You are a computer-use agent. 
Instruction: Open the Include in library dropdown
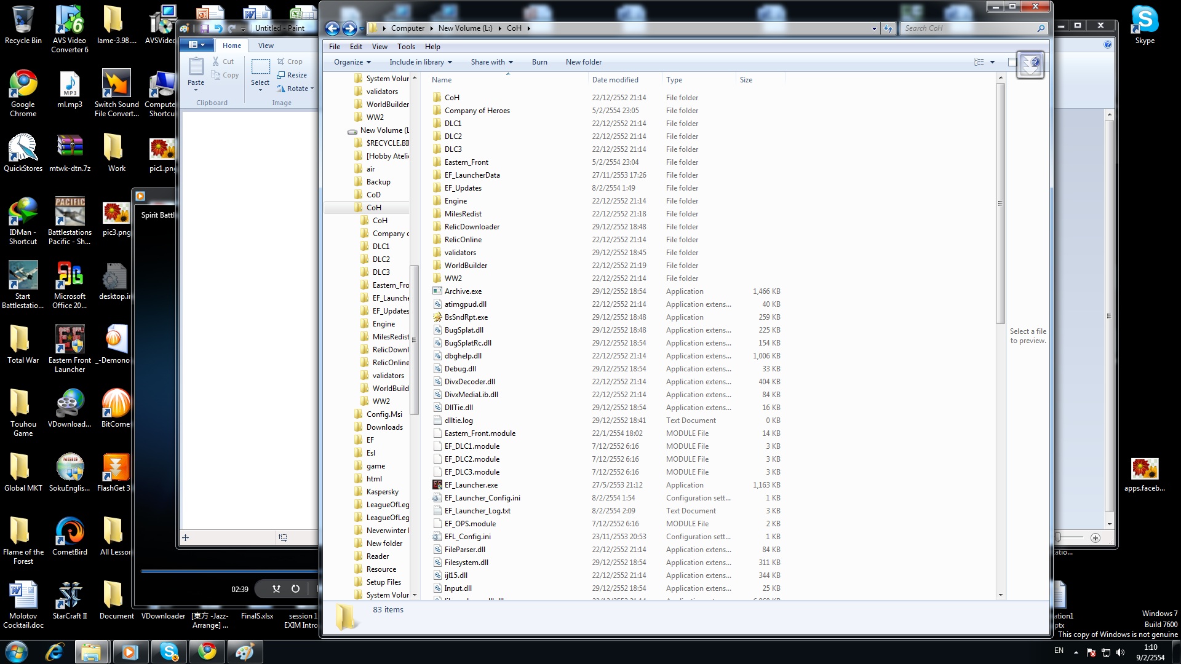421,62
